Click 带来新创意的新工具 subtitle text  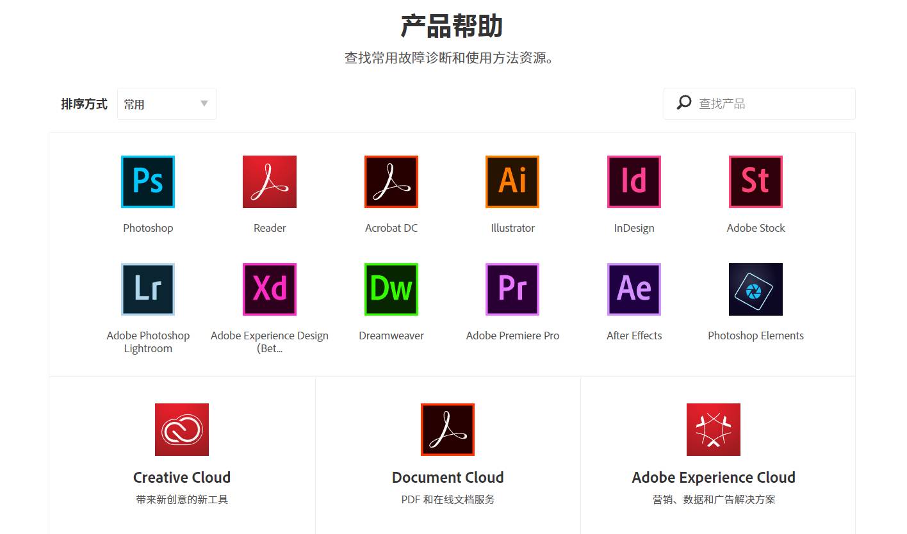tap(182, 499)
